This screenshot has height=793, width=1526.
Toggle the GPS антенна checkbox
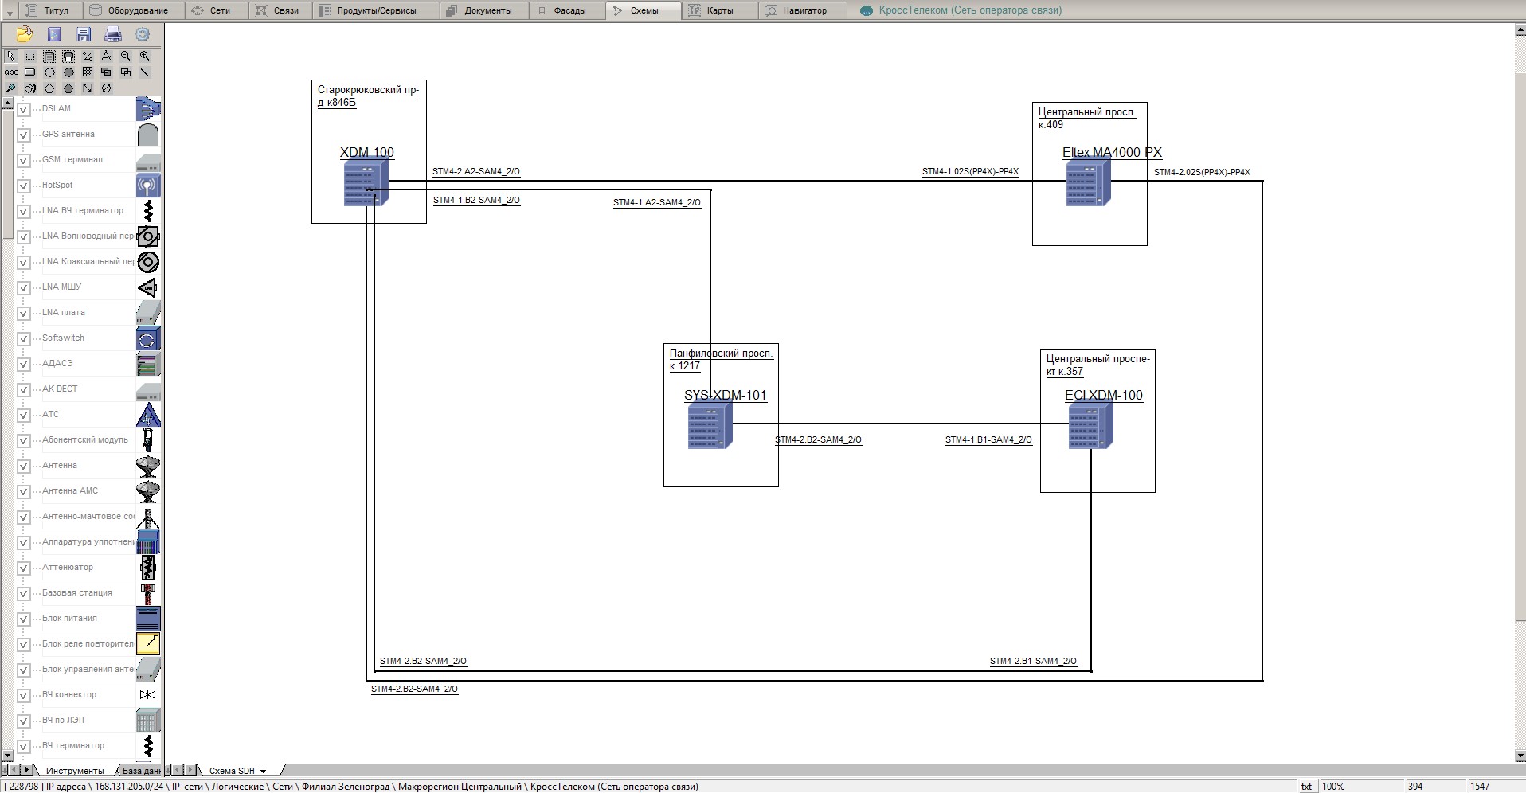[x=24, y=135]
